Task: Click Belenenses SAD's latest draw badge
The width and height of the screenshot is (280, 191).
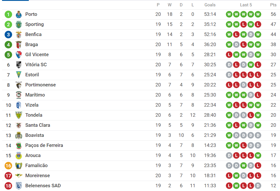Action: [258, 186]
